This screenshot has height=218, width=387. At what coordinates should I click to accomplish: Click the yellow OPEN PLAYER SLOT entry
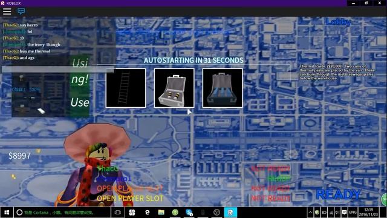click(x=130, y=198)
